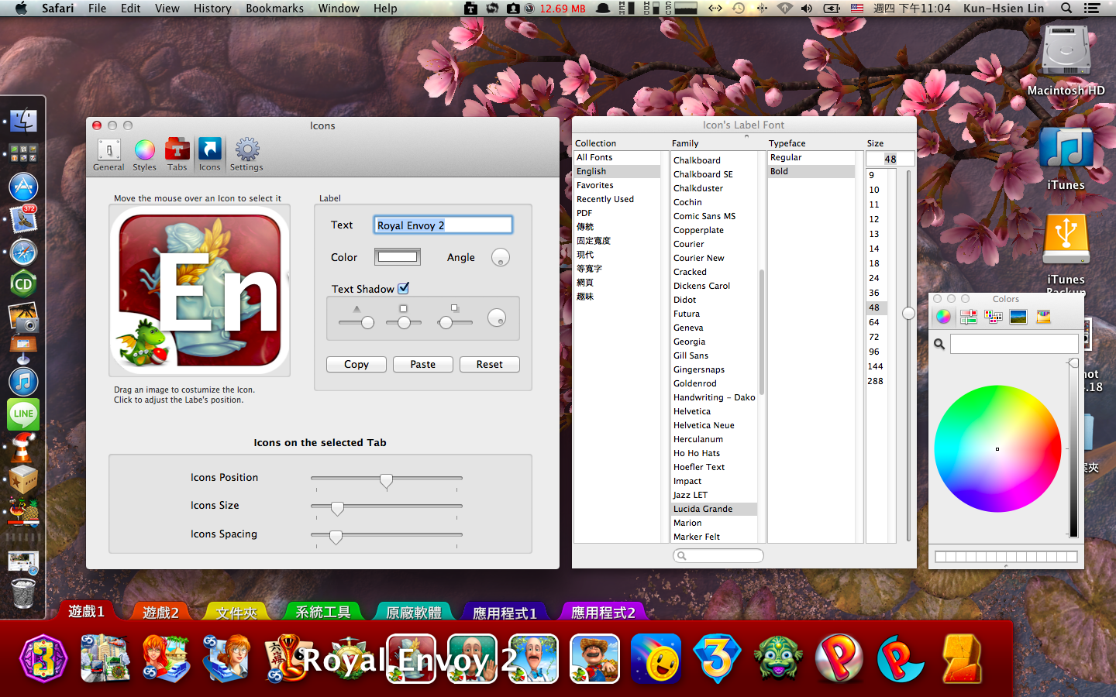Select the Favorites collection
The height and width of the screenshot is (697, 1116).
pyautogui.click(x=617, y=185)
